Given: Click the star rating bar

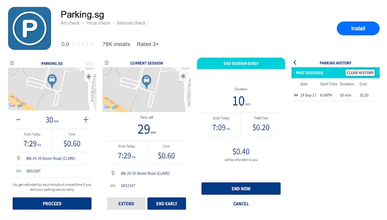Looking at the screenshot, I should [83, 44].
